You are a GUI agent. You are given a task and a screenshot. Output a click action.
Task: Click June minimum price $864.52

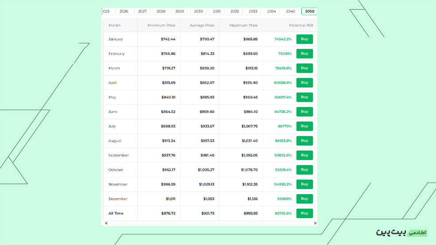click(168, 111)
